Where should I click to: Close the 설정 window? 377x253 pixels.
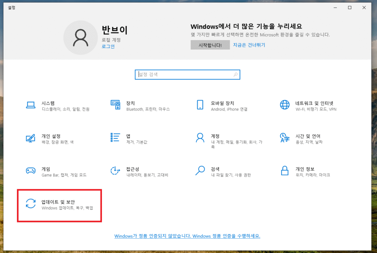click(364, 8)
